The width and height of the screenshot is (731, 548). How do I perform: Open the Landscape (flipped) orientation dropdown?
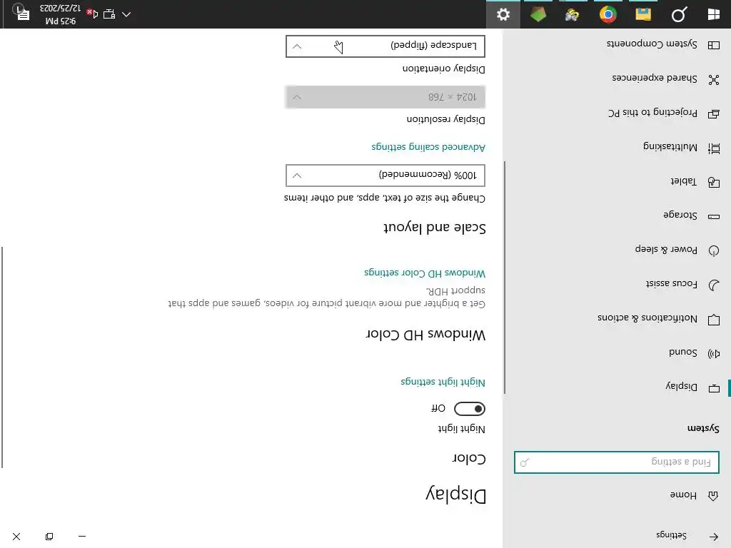(x=385, y=46)
